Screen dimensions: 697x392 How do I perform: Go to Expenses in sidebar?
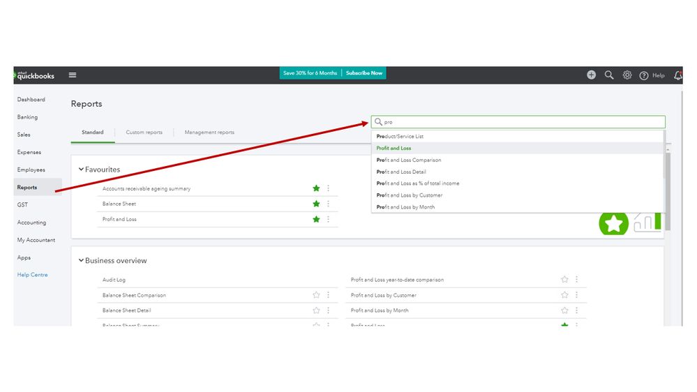[x=29, y=152]
